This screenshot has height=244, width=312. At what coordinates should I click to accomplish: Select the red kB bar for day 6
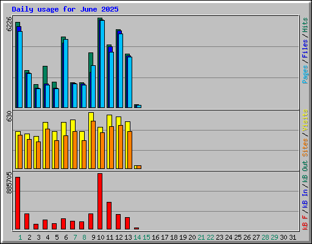point(63,224)
